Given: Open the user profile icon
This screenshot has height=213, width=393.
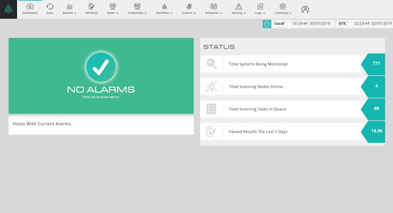Looking at the screenshot, I should click(x=305, y=10).
